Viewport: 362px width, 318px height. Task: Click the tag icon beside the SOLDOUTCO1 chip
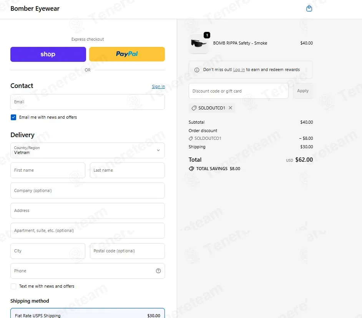tap(194, 108)
